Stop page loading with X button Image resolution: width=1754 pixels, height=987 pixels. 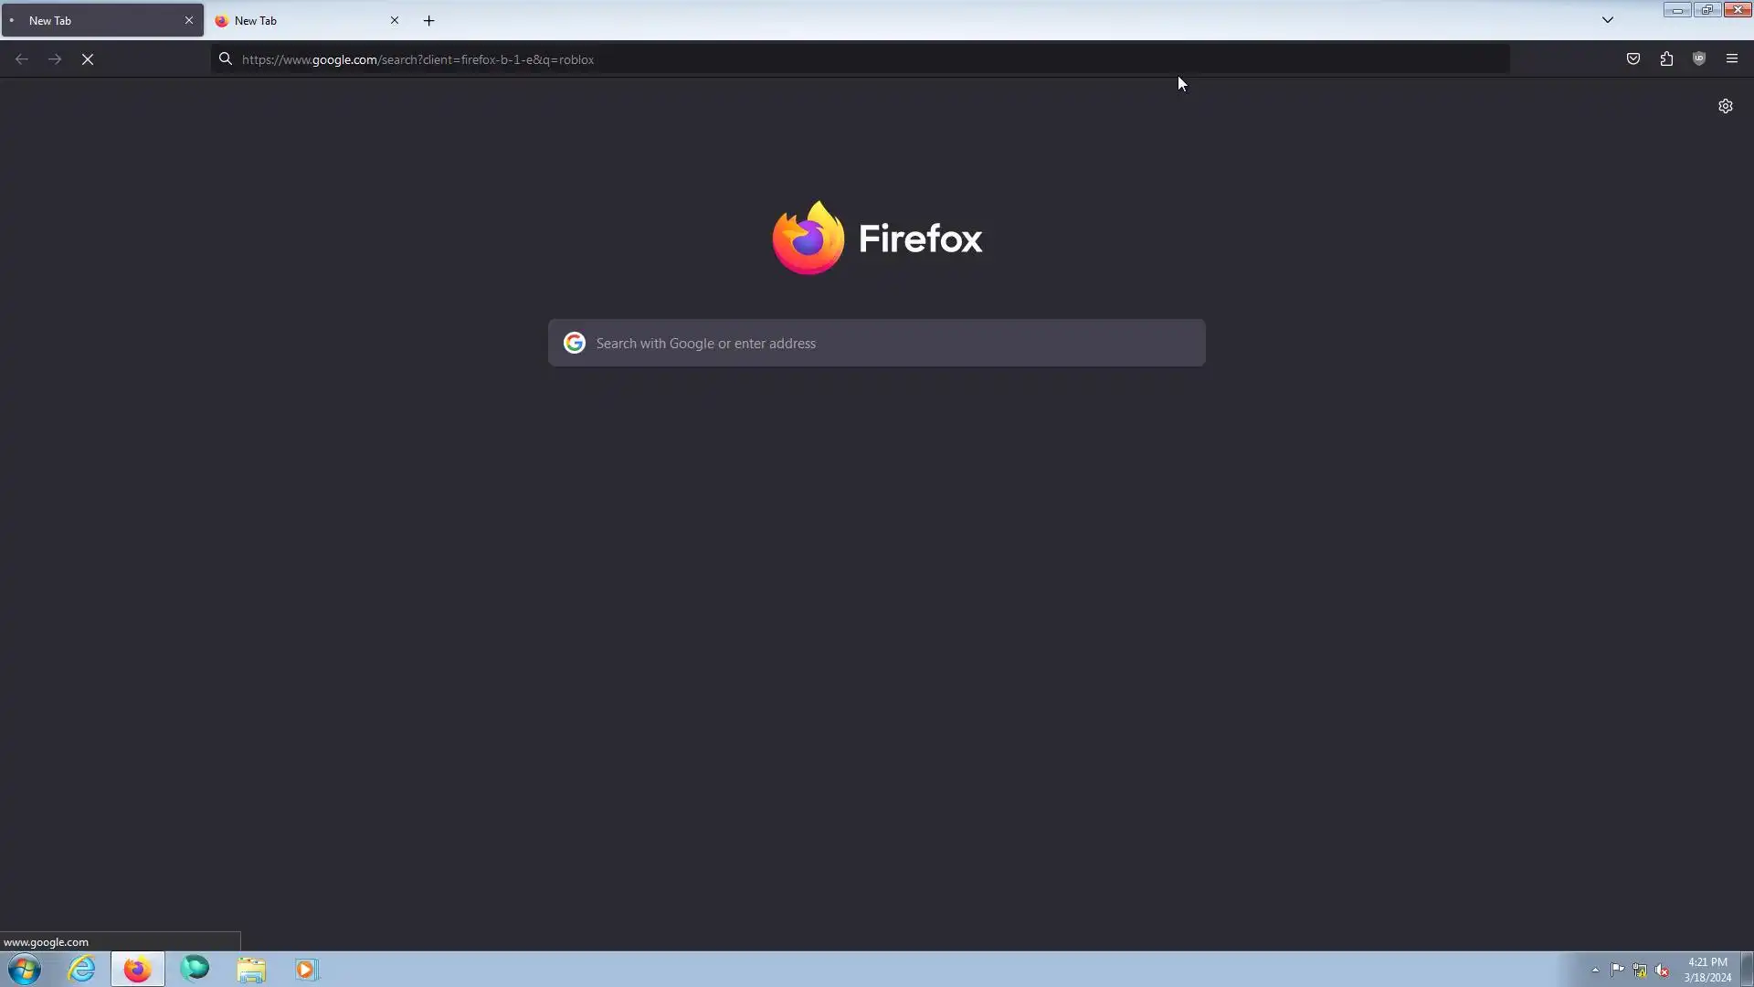pos(88,59)
